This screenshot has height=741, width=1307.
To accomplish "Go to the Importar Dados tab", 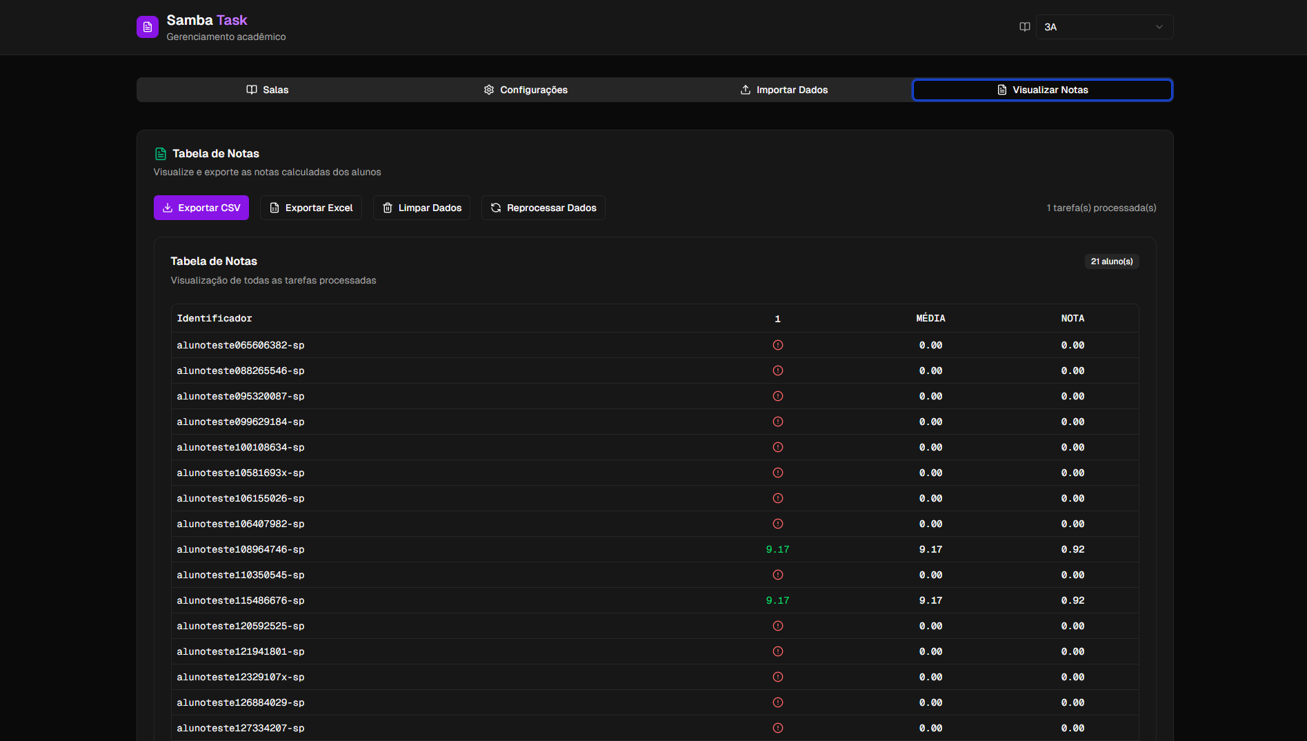I will tap(784, 90).
